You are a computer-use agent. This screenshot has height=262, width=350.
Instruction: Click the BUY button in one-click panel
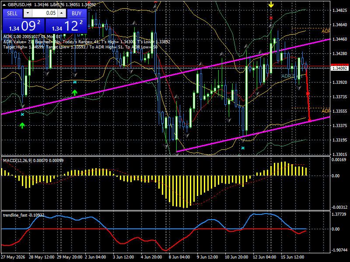click(x=77, y=14)
